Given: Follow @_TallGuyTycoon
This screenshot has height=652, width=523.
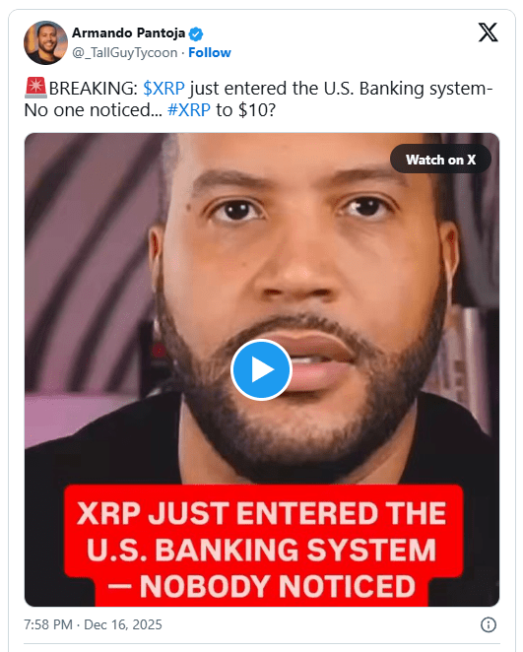Looking at the screenshot, I should (x=210, y=53).
